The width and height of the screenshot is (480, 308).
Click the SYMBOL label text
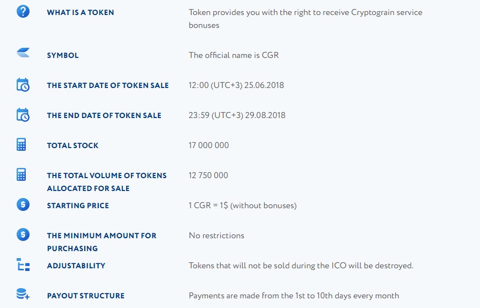[x=63, y=55]
